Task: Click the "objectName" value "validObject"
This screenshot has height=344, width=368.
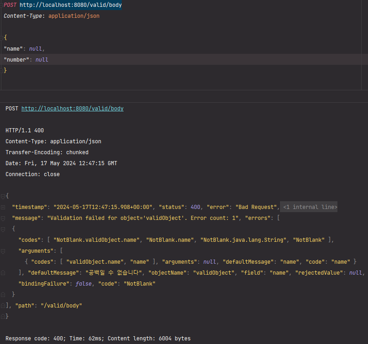Action: coord(213,273)
